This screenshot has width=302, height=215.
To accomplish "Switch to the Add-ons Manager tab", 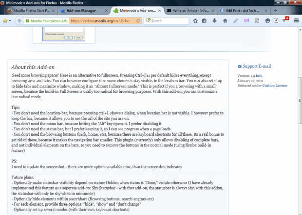I will pos(81,11).
